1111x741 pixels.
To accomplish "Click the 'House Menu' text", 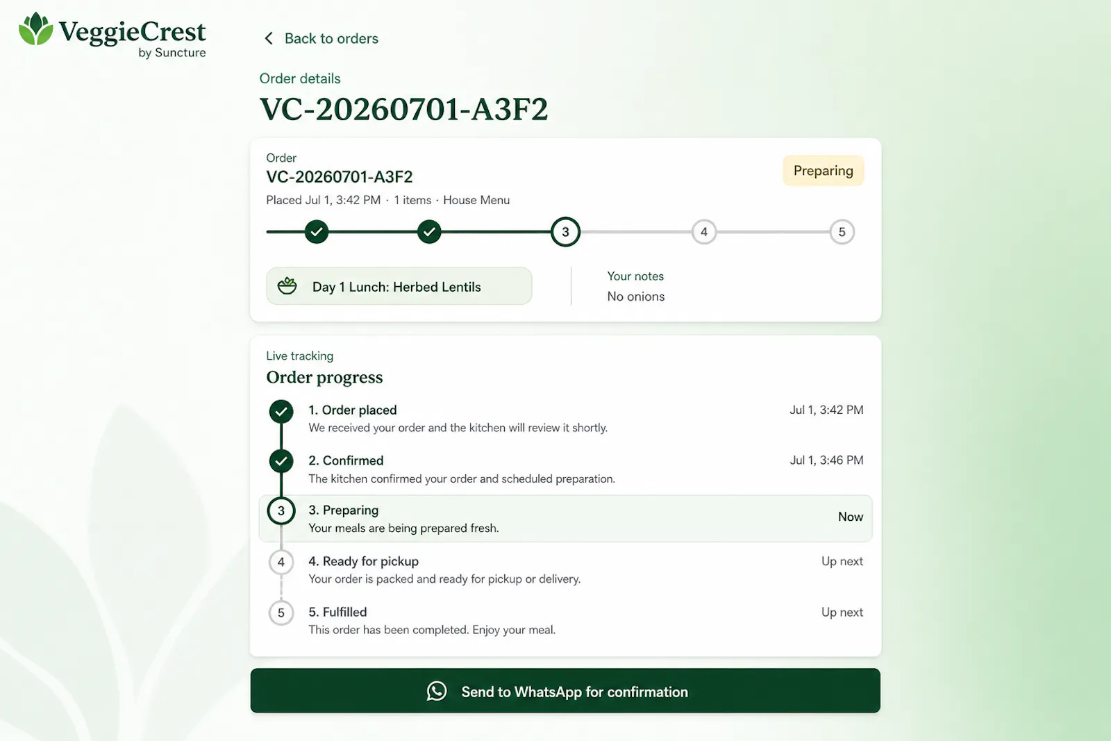I will [x=476, y=200].
